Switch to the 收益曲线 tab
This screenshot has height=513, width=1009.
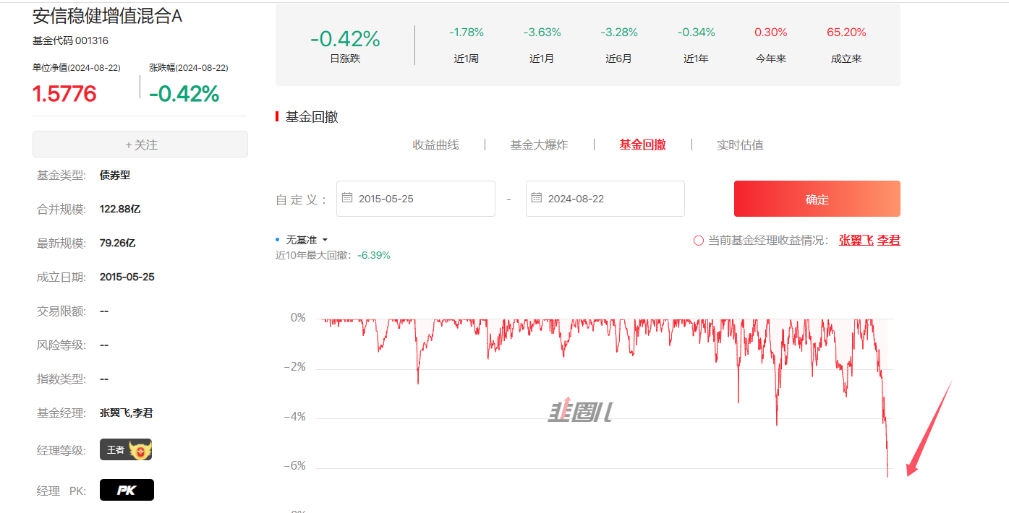click(x=435, y=145)
